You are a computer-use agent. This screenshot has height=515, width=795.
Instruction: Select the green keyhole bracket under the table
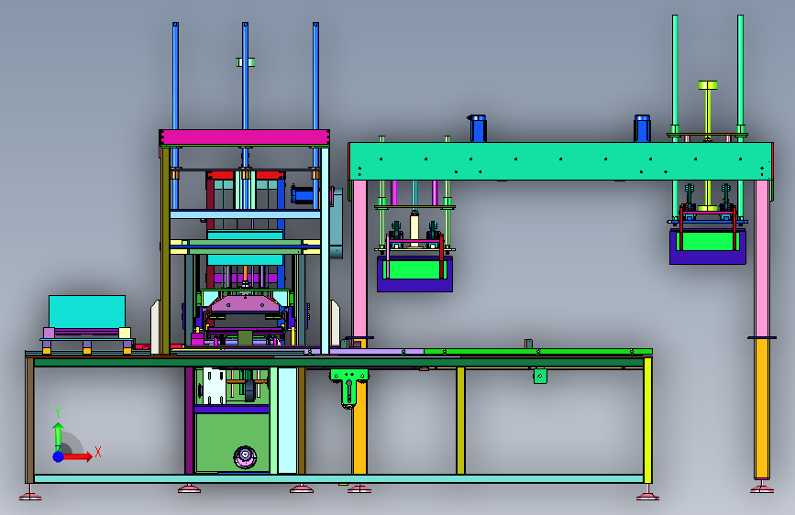point(348,388)
